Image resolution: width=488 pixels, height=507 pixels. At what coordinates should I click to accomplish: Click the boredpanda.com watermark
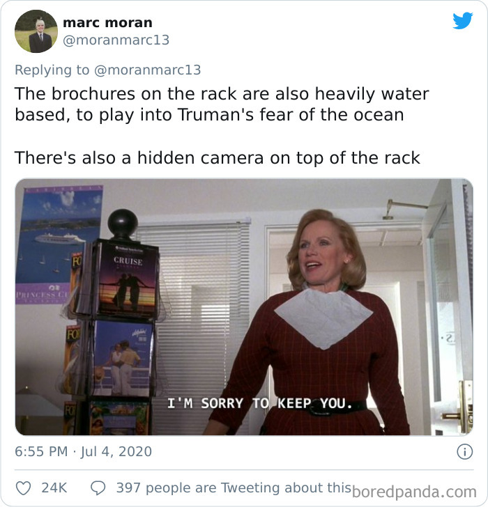pyautogui.click(x=414, y=492)
